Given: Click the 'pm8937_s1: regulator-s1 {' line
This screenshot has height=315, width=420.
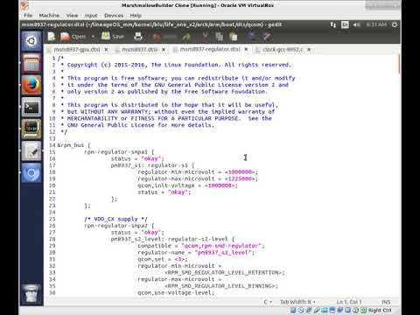Looking at the screenshot, I should (x=152, y=165).
